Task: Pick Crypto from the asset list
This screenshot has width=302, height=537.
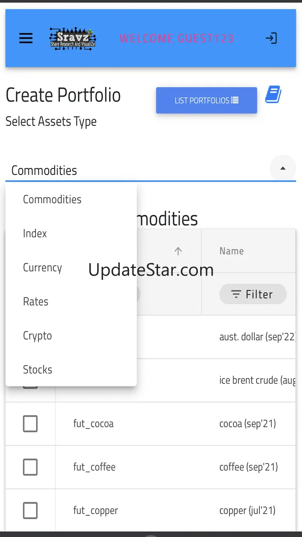Action: [38, 336]
